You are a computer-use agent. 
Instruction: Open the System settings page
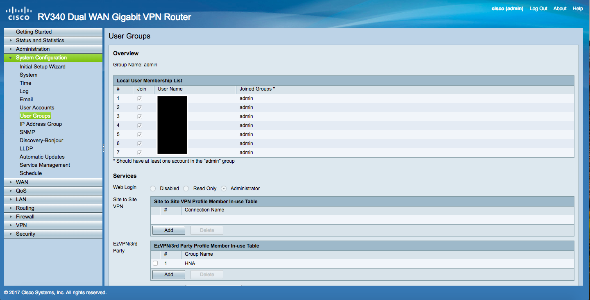click(28, 75)
